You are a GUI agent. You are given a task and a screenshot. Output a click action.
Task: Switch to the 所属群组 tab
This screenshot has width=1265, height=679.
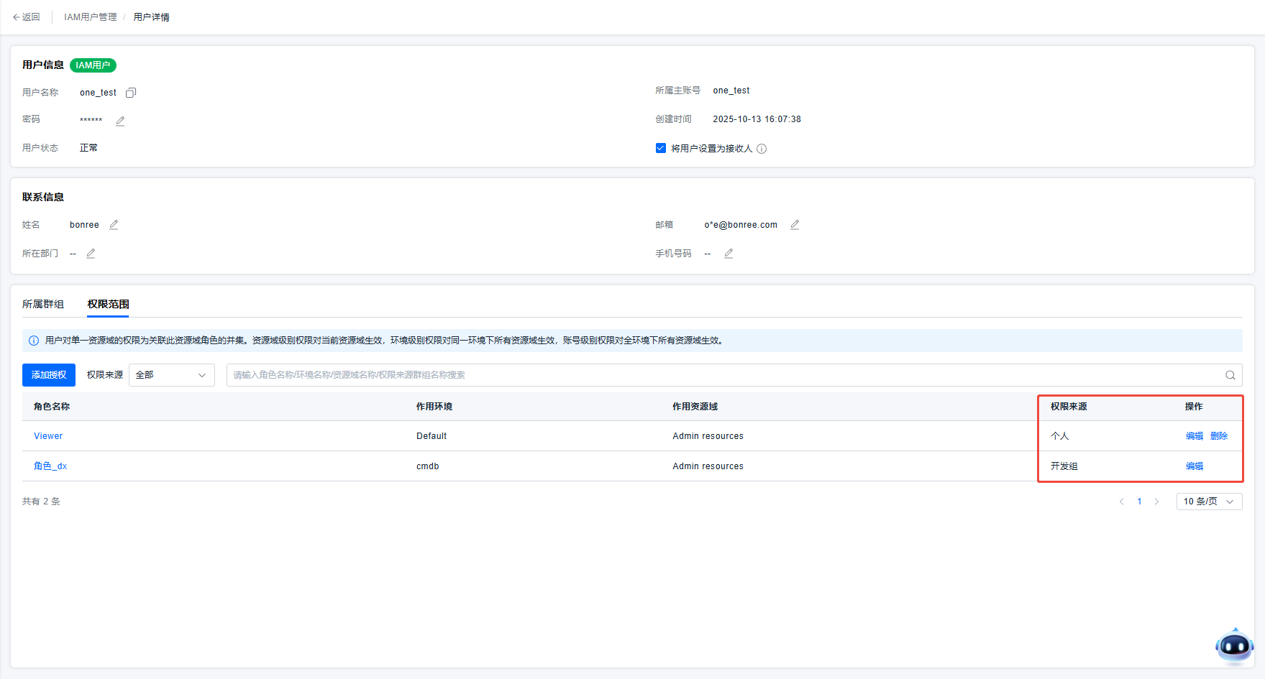tap(43, 304)
